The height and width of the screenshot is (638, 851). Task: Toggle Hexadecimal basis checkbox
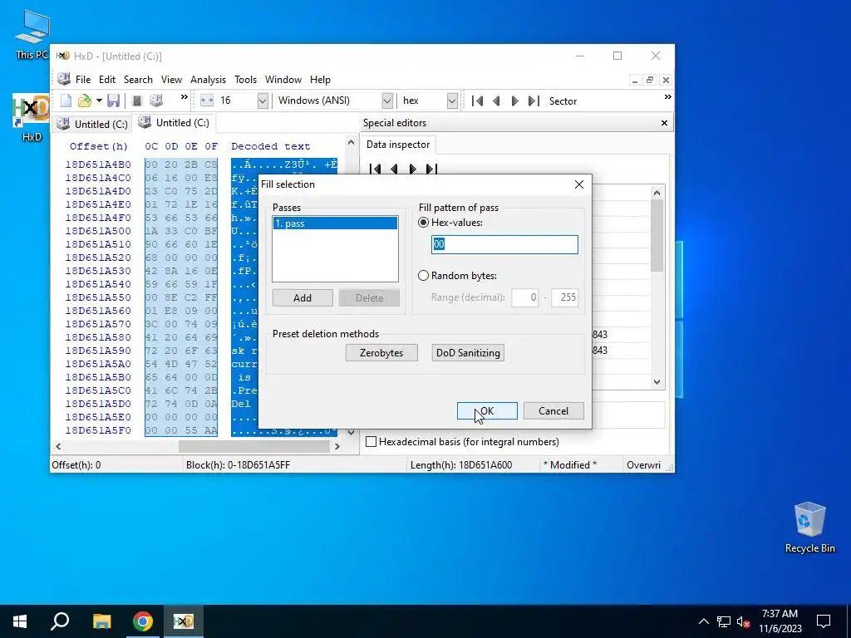coord(371,442)
